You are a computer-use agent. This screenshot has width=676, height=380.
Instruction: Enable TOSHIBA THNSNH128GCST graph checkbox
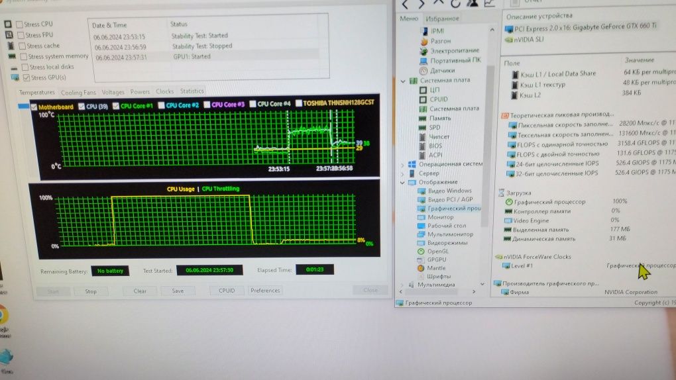(298, 103)
